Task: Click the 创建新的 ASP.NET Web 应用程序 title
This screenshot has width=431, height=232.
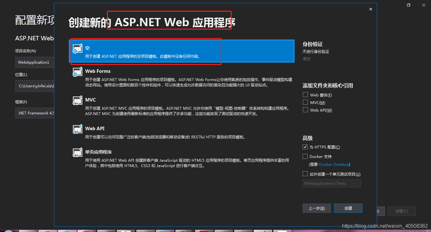Action: coord(152,22)
